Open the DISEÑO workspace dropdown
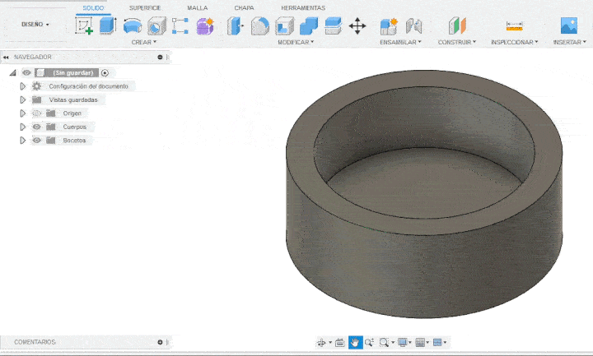The image size is (593, 356). click(35, 25)
